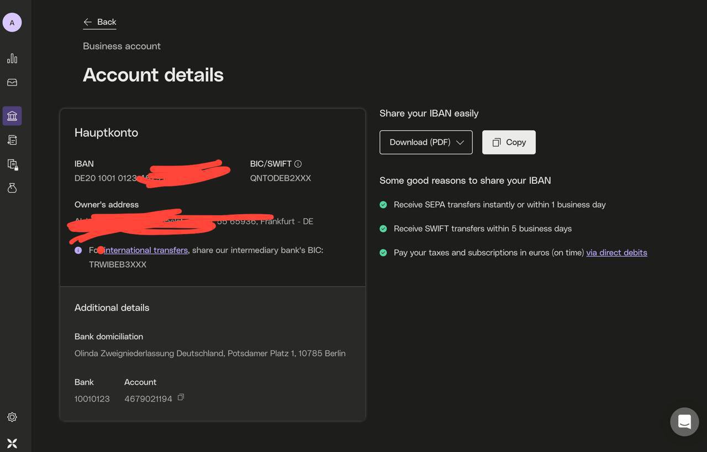Show BIC/SWIFT info tooltip icon
The image size is (707, 452).
pos(298,164)
